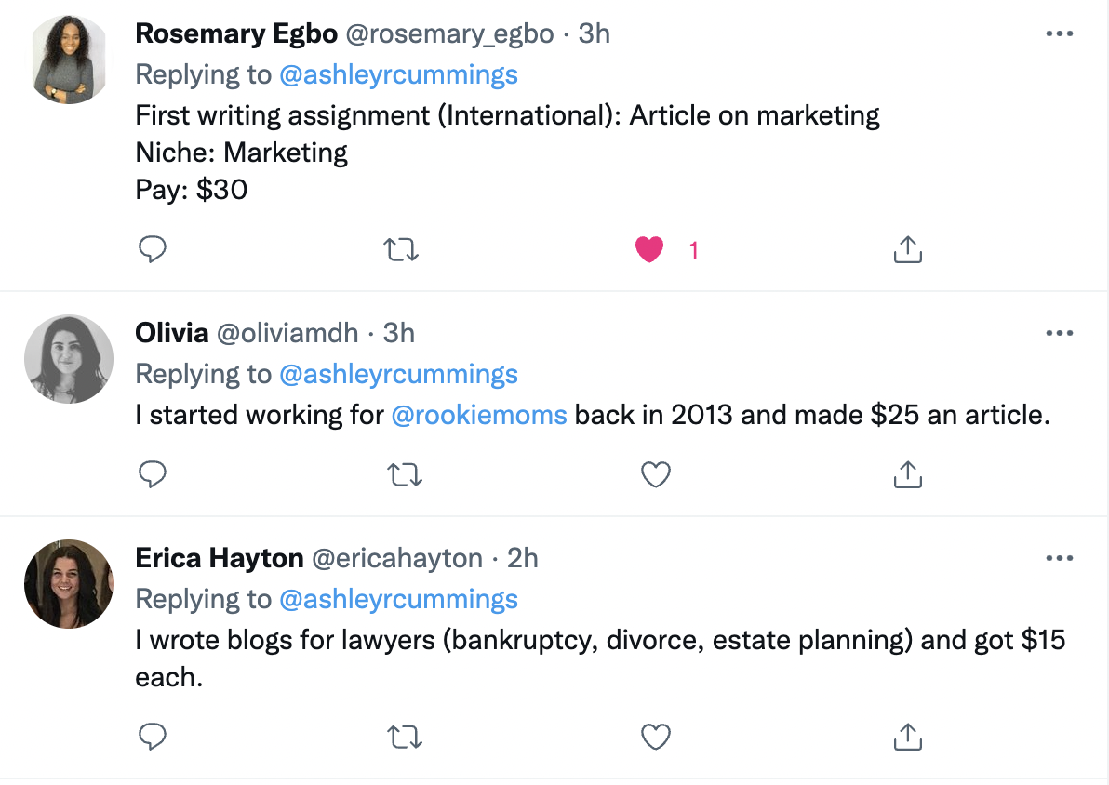Retweet Erica Hayton's lawyer blogs tweet

tap(403, 737)
